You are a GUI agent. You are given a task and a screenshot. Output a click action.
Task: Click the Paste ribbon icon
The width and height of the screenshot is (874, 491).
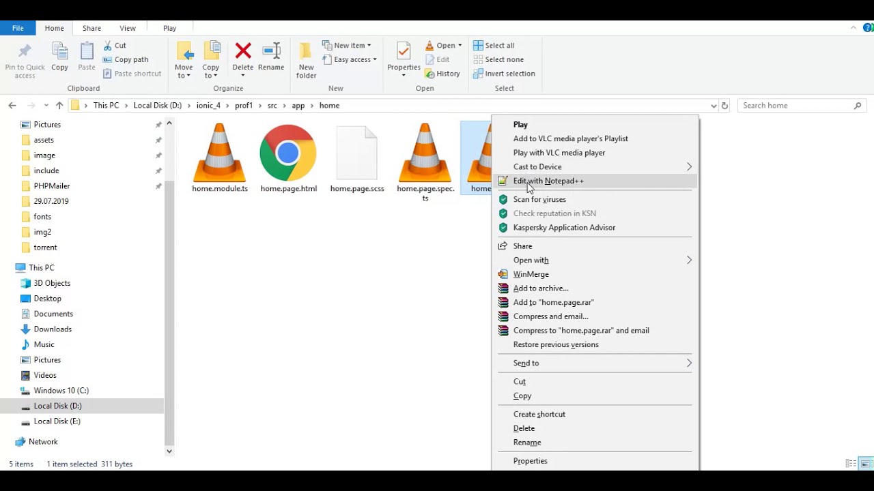click(87, 53)
